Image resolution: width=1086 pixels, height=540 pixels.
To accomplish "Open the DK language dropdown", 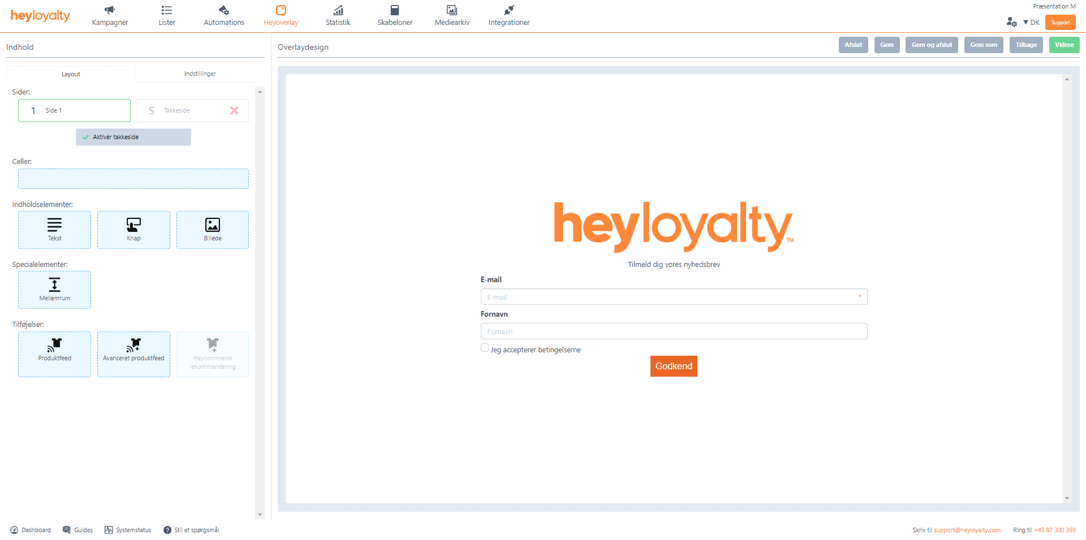I will pyautogui.click(x=1032, y=22).
